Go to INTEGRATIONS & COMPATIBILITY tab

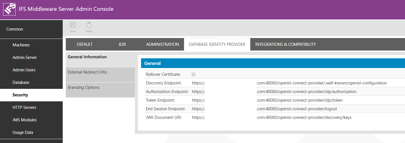(x=285, y=44)
